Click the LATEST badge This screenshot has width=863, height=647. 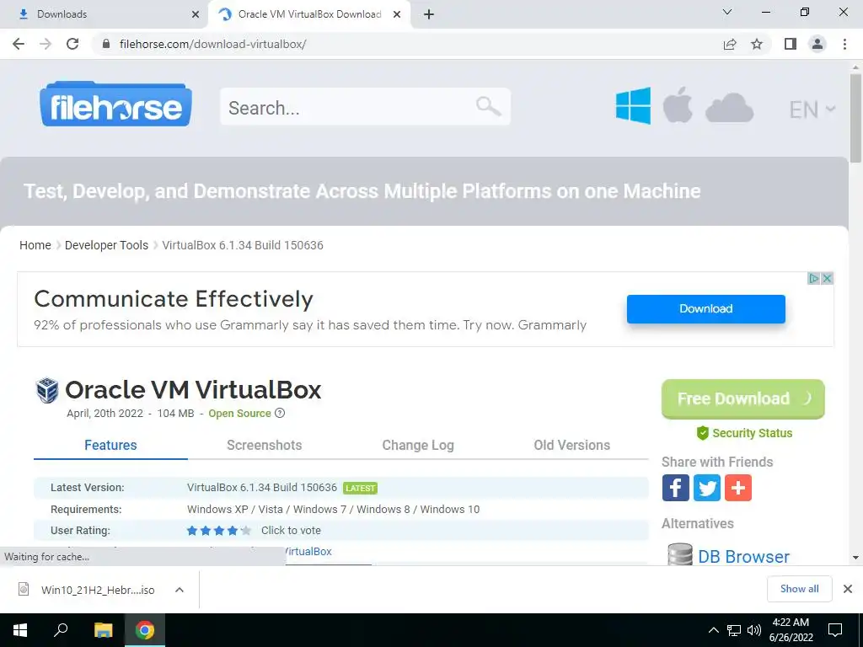[x=361, y=488]
